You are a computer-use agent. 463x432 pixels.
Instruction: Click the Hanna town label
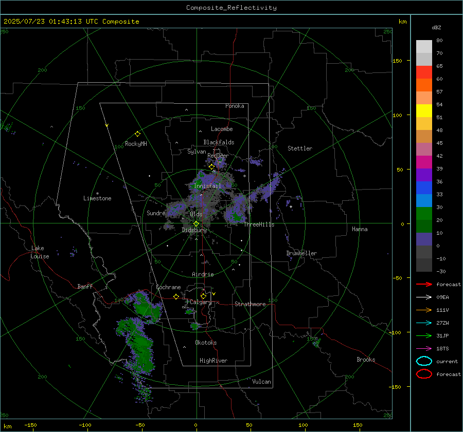click(x=360, y=229)
